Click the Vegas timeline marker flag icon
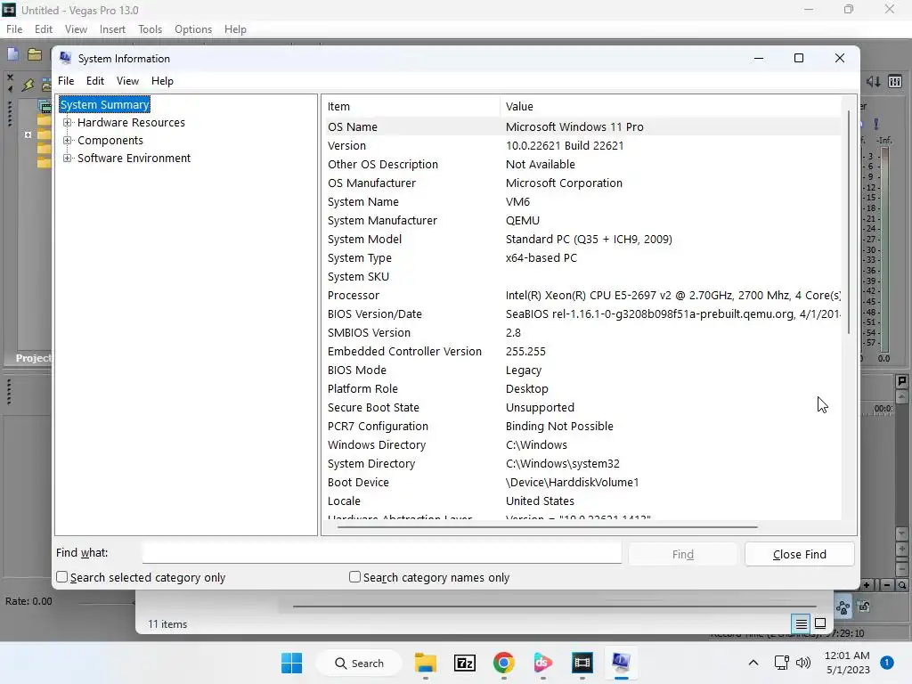Image resolution: width=912 pixels, height=684 pixels. coord(901,381)
